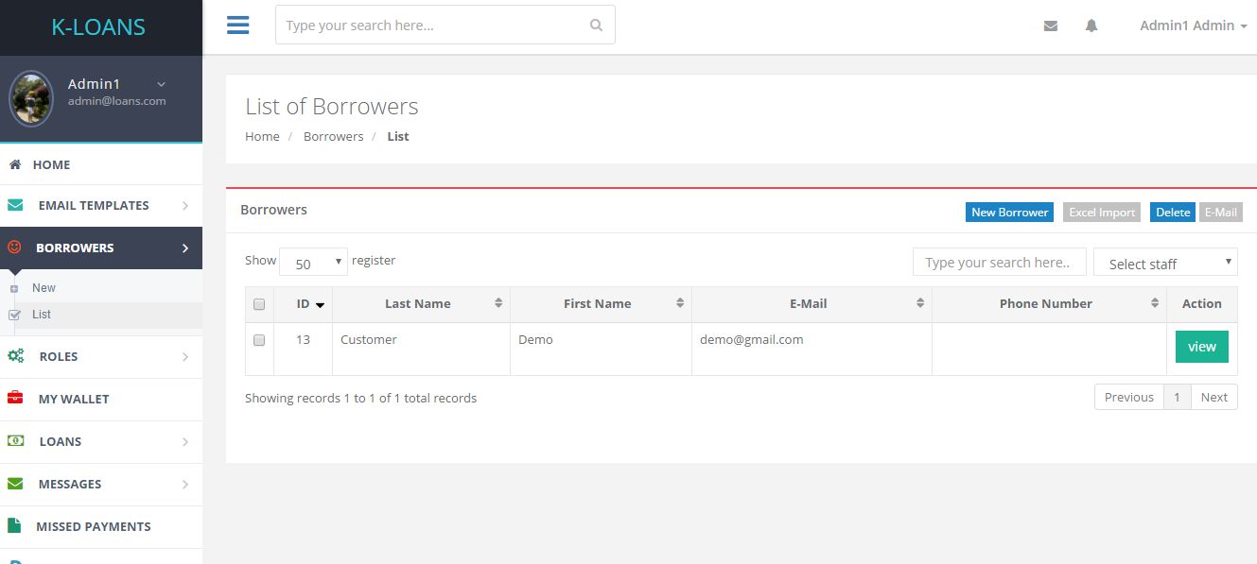
Task: Click the plus icon beside New
Action: [14, 289]
